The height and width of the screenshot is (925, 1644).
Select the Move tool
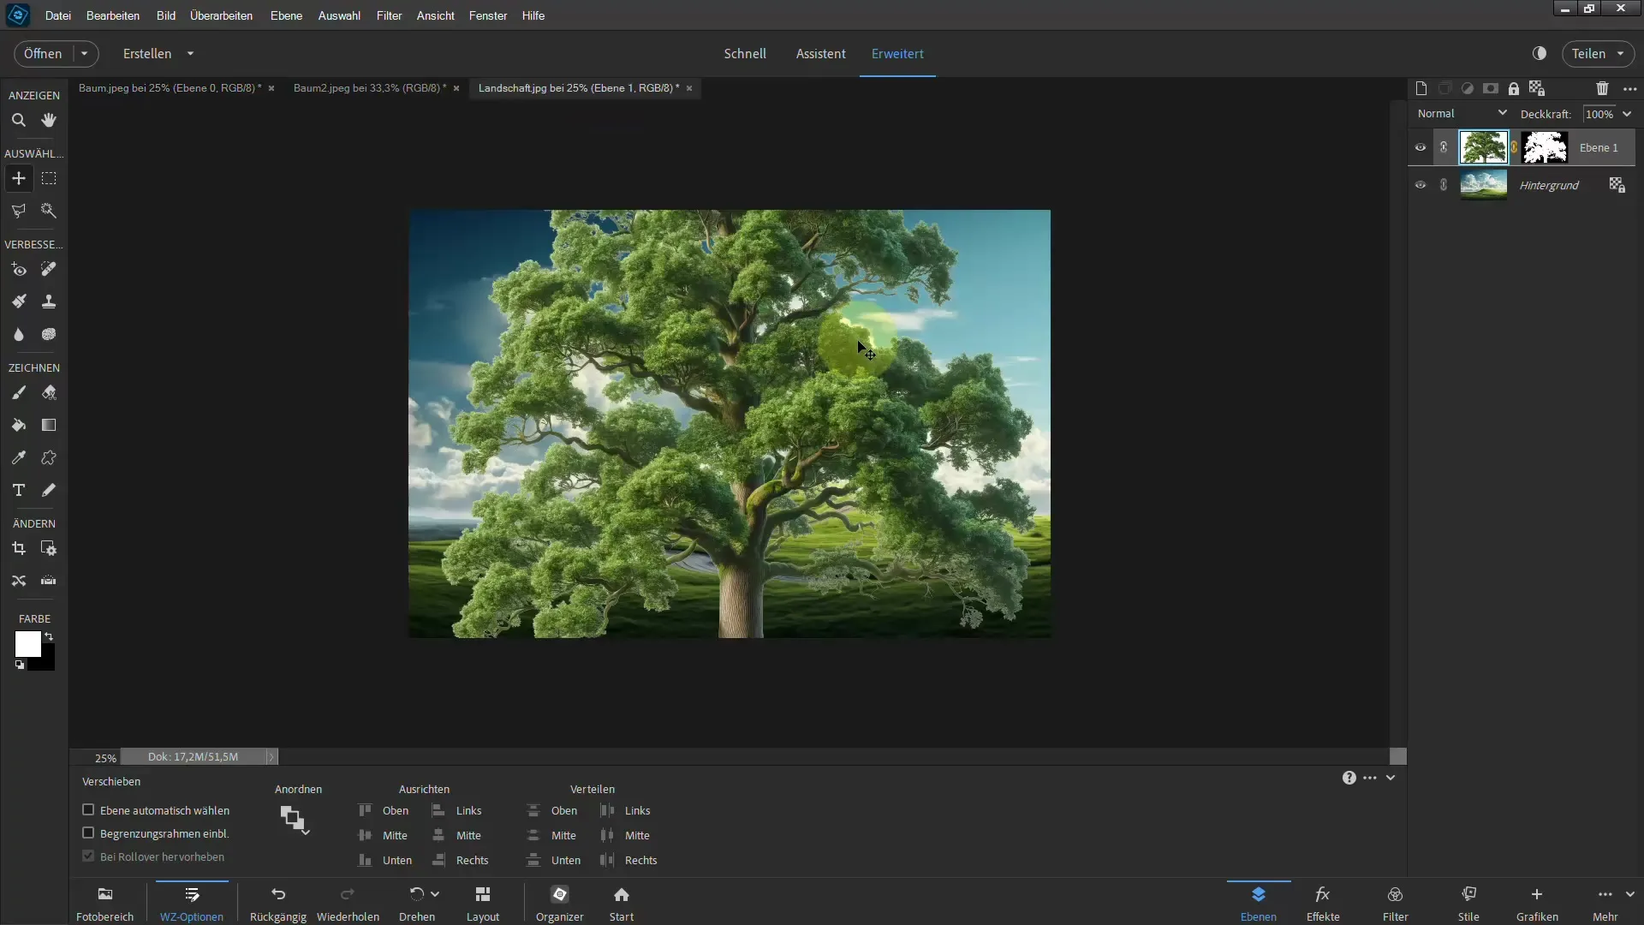click(x=18, y=178)
